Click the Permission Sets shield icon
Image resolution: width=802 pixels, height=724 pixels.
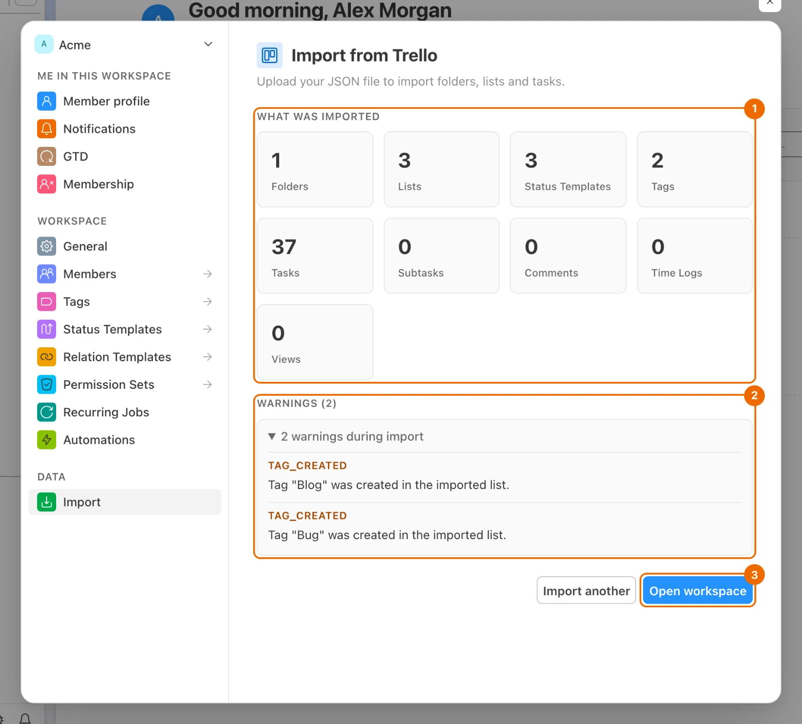click(47, 384)
